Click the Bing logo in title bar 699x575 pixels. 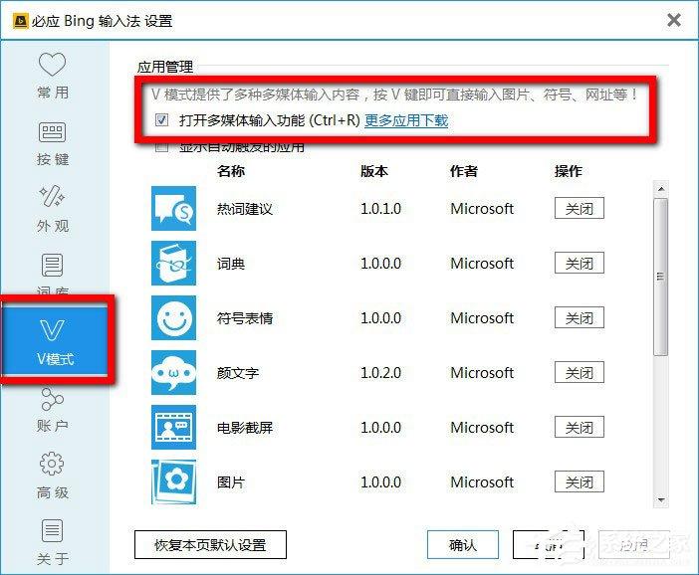(20, 21)
